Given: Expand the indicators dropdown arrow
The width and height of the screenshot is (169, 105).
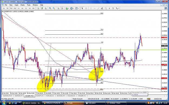Looking at the screenshot, I should [69, 8].
